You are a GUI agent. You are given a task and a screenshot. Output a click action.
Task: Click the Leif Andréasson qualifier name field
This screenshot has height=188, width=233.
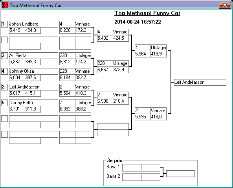33,87
